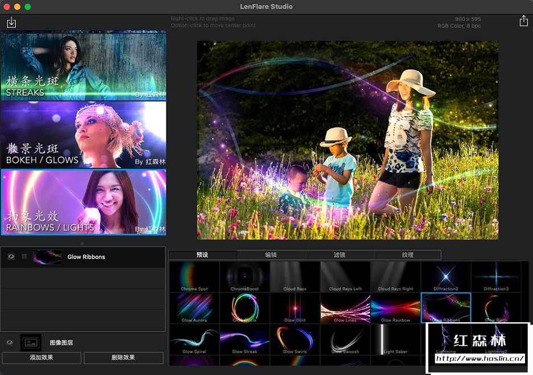Toggle visibility of the 图像图层 image layer

point(10,343)
